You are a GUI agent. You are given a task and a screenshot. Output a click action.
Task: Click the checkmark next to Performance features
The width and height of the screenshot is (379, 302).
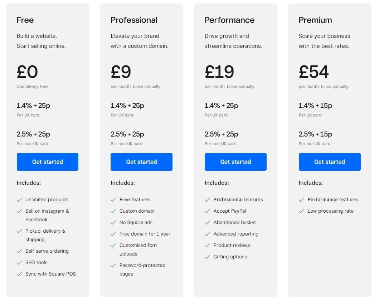coord(301,199)
